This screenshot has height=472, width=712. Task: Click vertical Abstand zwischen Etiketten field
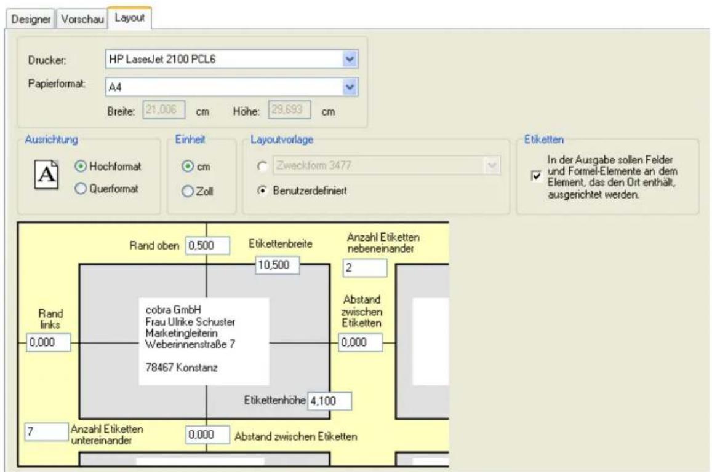click(x=207, y=435)
